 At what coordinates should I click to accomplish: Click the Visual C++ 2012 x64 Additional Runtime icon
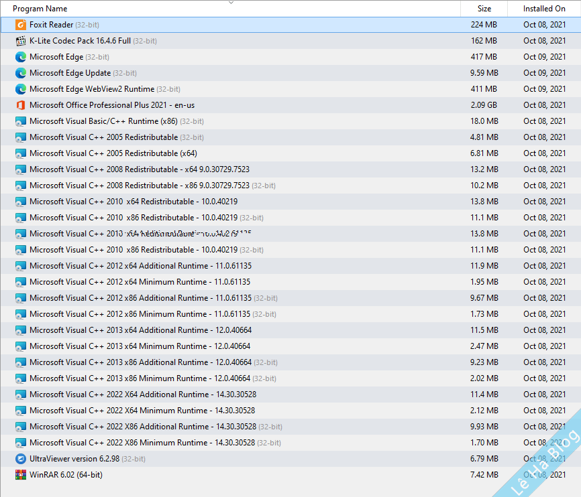[x=21, y=266]
